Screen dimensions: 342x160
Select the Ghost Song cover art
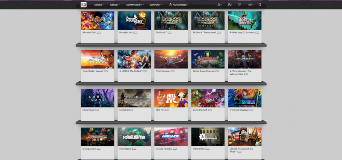[97, 98]
